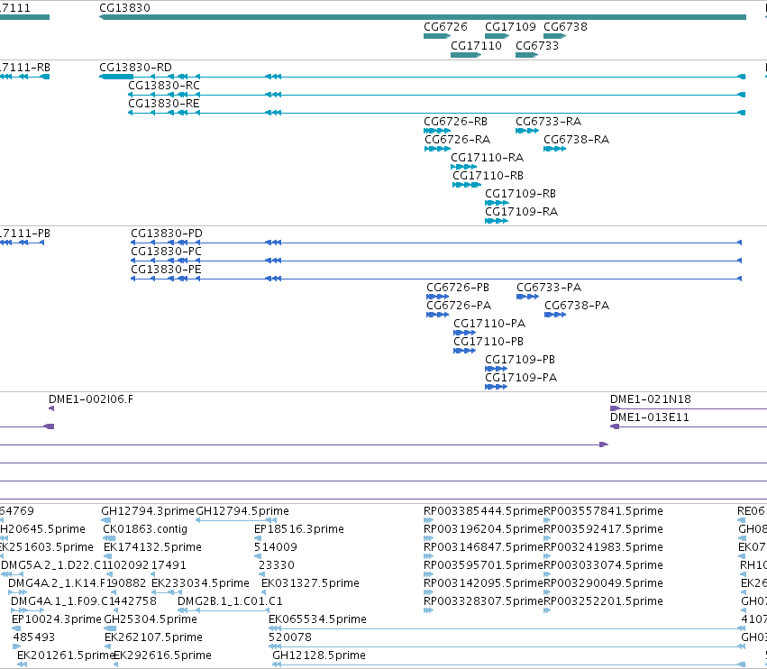This screenshot has width=767, height=669.
Task: Click the CG6726-RB transcript label
Action: pyautogui.click(x=455, y=122)
